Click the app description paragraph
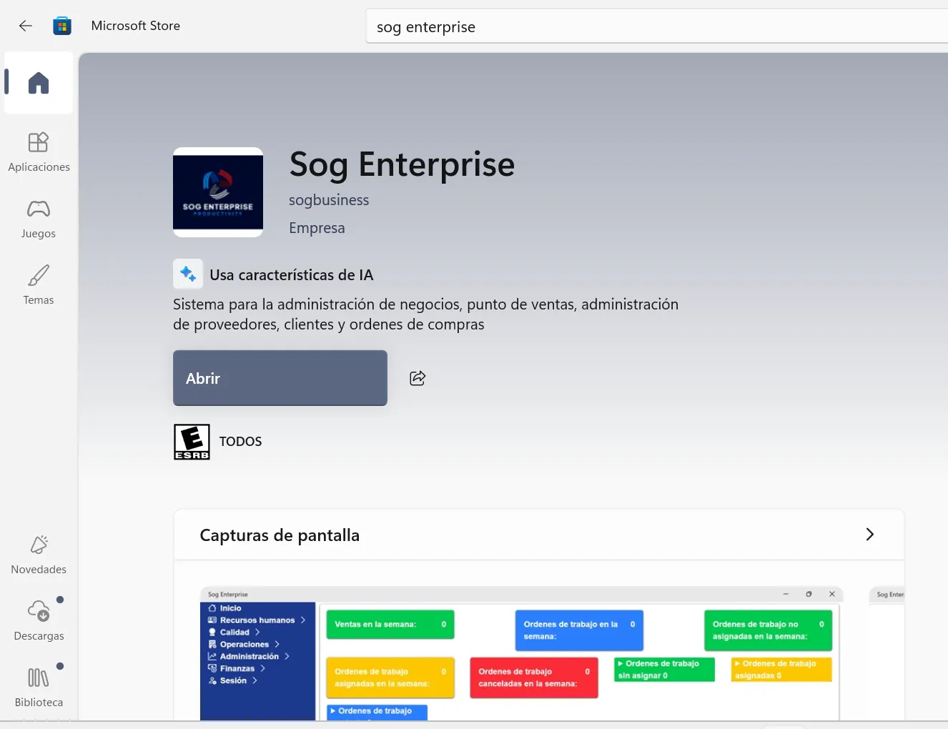 coord(425,314)
